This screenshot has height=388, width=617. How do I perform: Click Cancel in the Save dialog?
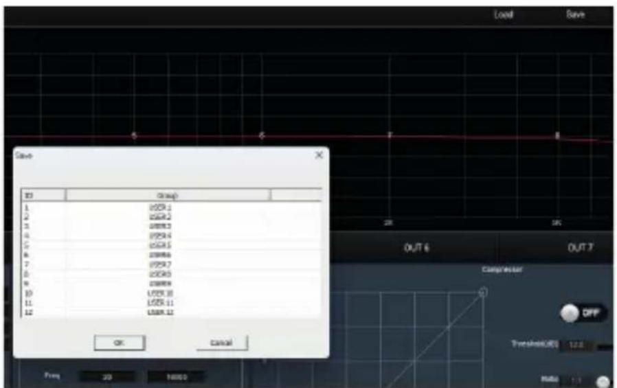223,343
